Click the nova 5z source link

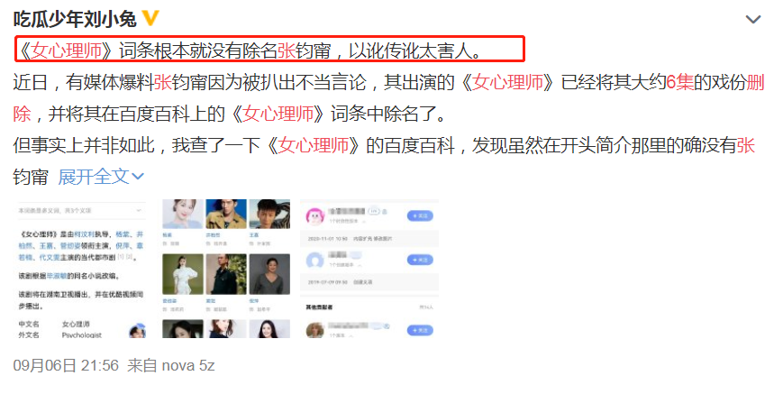[x=188, y=365]
